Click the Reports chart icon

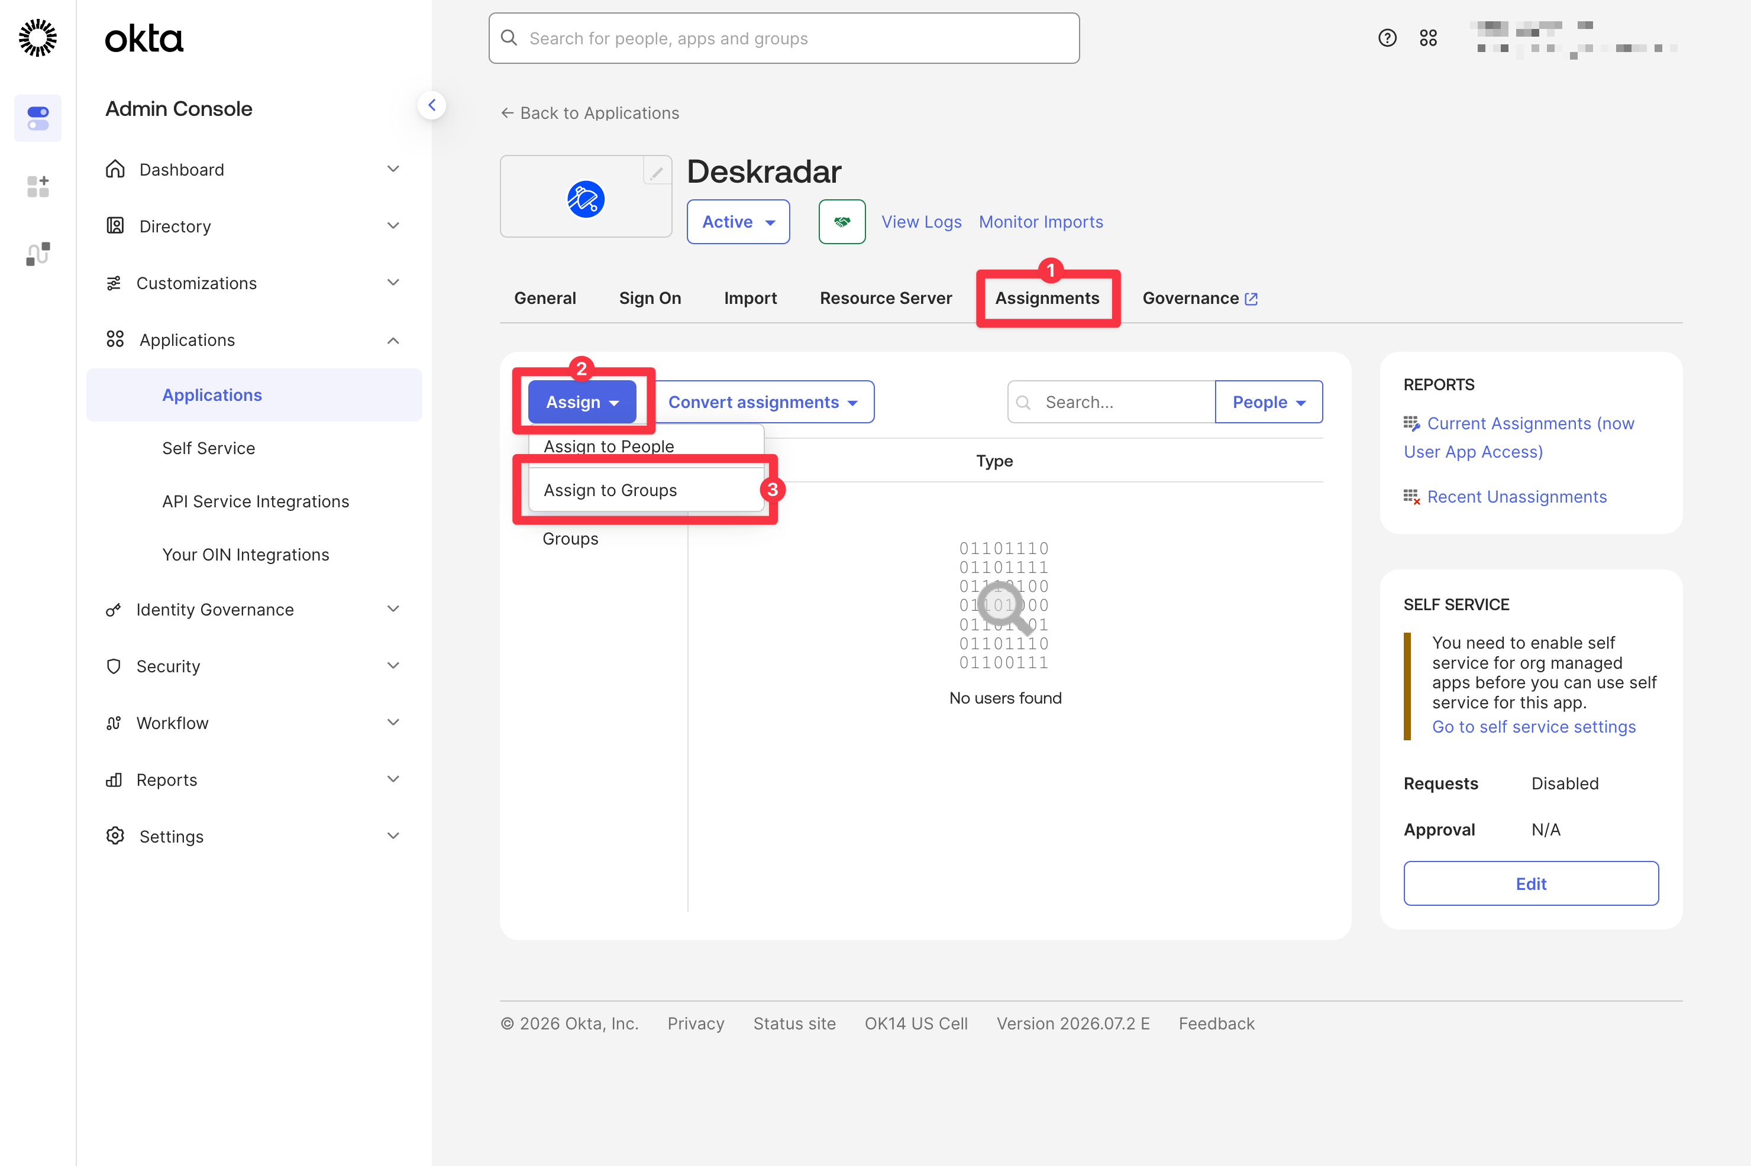pos(114,779)
